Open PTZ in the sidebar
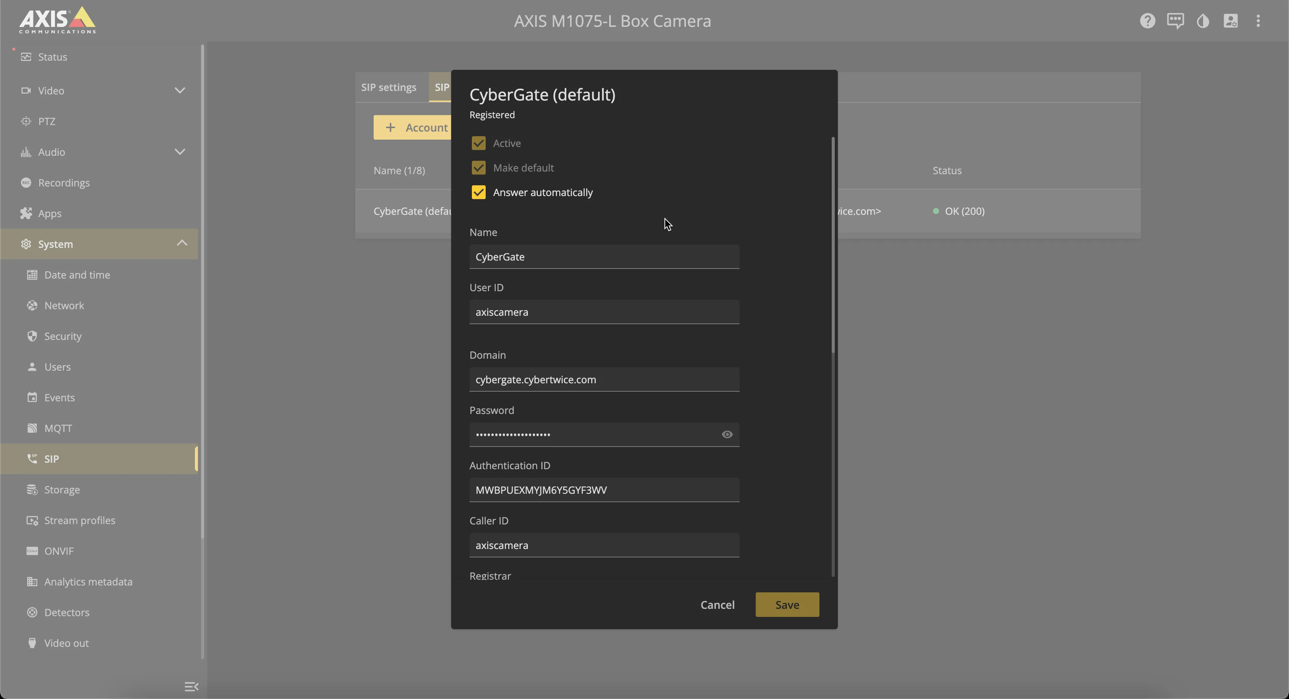 (99, 121)
